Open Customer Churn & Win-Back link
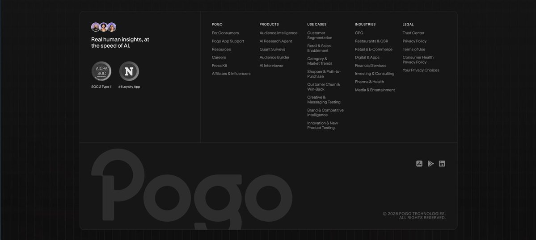This screenshot has width=536, height=240. click(x=324, y=87)
